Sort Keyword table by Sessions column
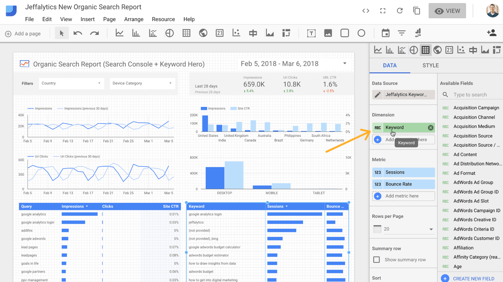Image resolution: width=503 pixels, height=282 pixels. tap(277, 206)
